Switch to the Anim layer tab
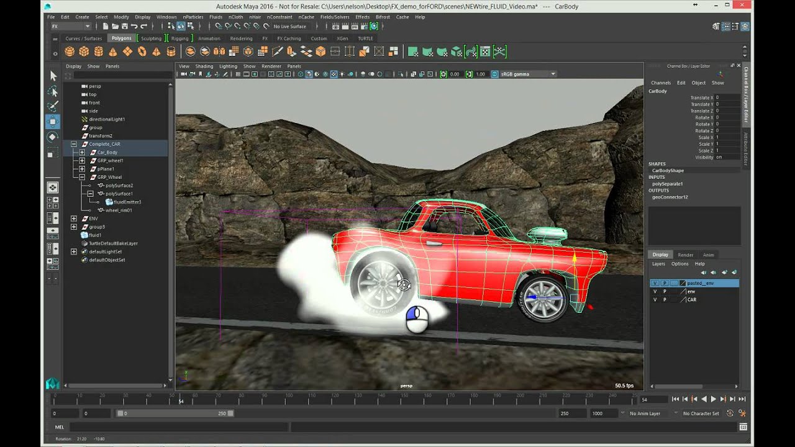Viewport: 795px width, 447px height. click(x=708, y=255)
